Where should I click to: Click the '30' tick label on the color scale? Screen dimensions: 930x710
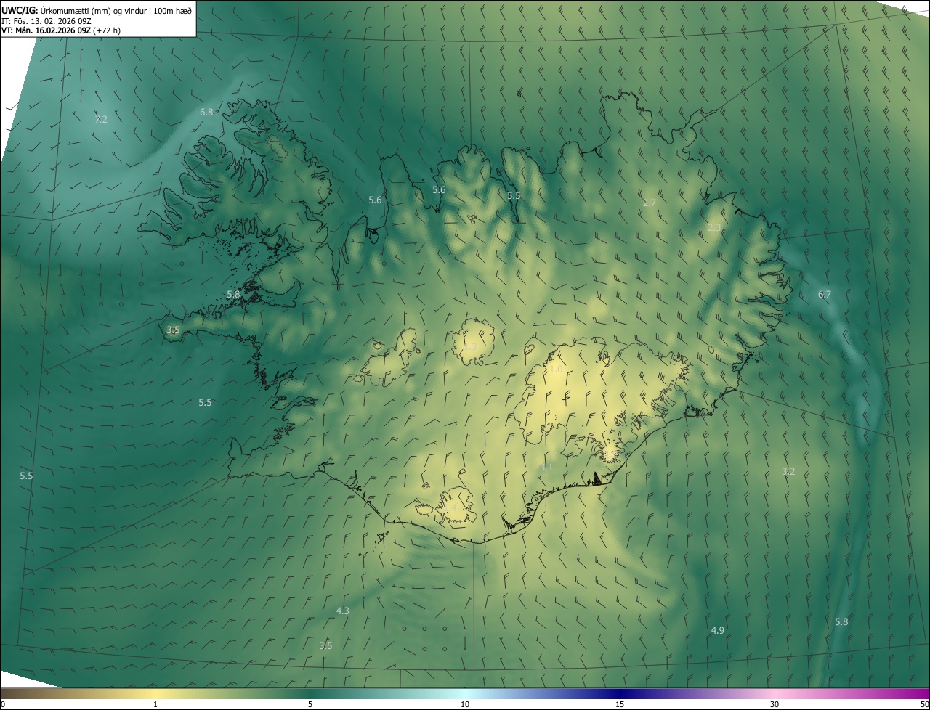pyautogui.click(x=775, y=704)
